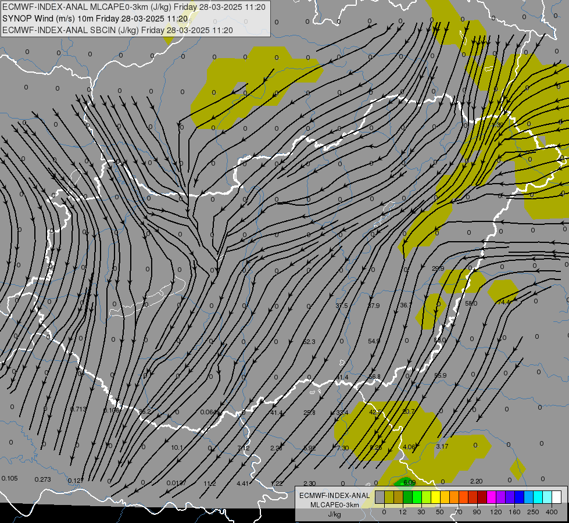
Task: Click legend scale tick label 30
Action: [421, 512]
